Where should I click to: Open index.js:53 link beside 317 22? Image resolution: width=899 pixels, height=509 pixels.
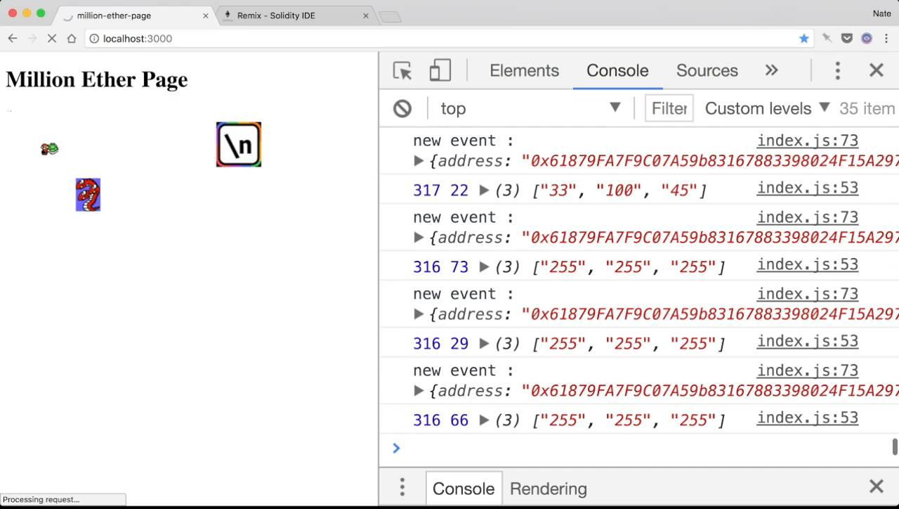tap(808, 188)
